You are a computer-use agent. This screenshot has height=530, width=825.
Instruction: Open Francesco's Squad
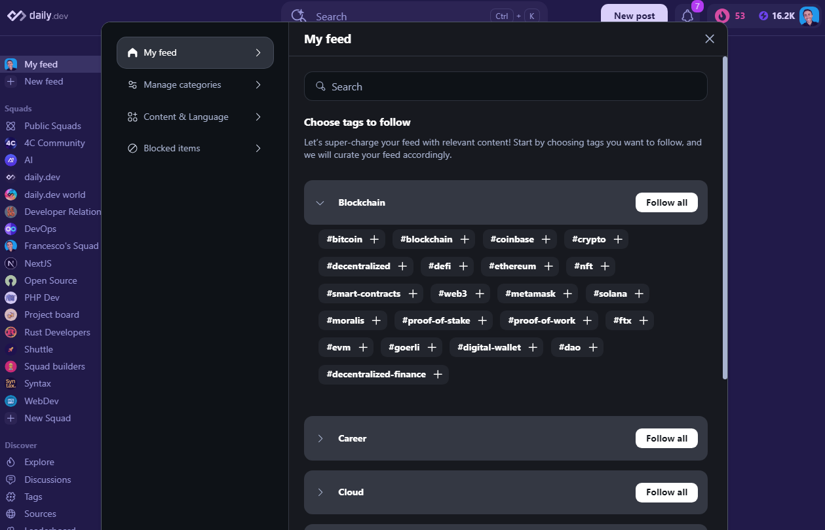pyautogui.click(x=50, y=246)
